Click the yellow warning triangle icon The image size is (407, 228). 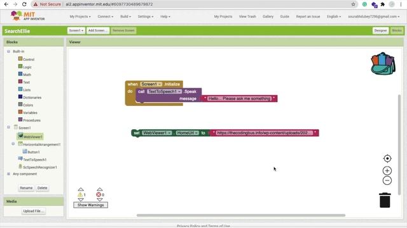click(80, 194)
